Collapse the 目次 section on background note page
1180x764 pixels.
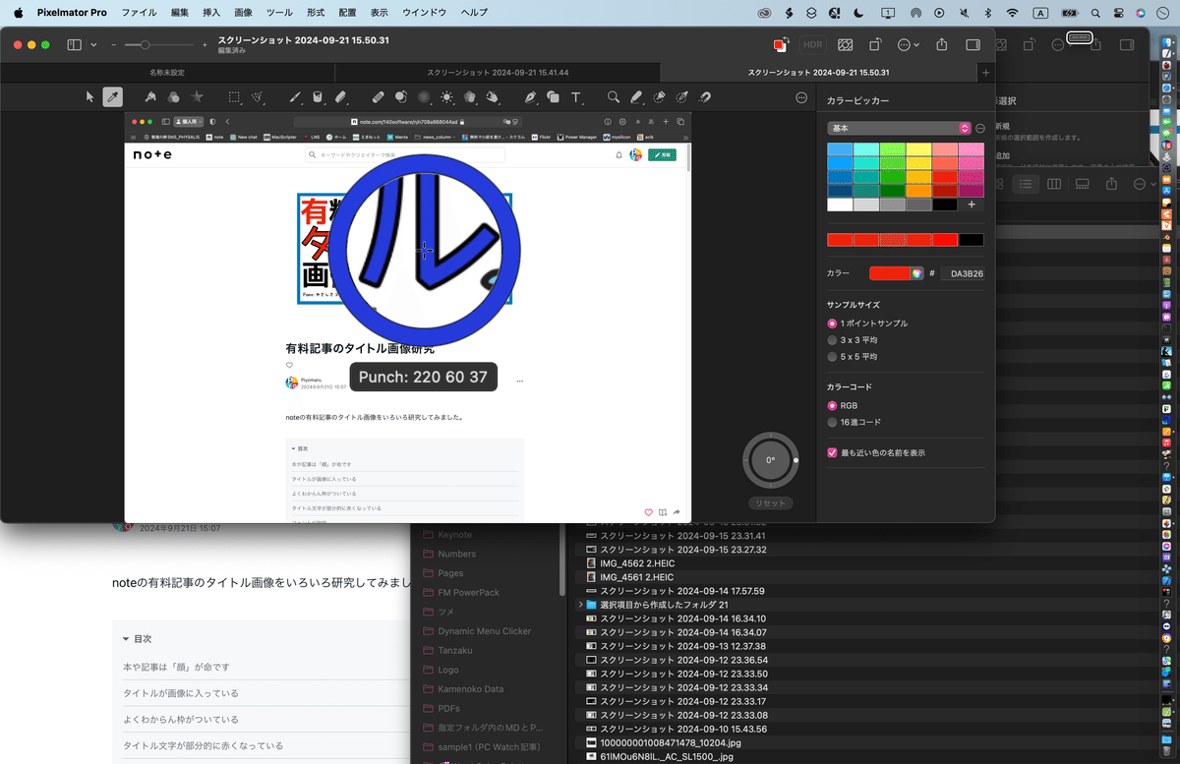[x=126, y=638]
